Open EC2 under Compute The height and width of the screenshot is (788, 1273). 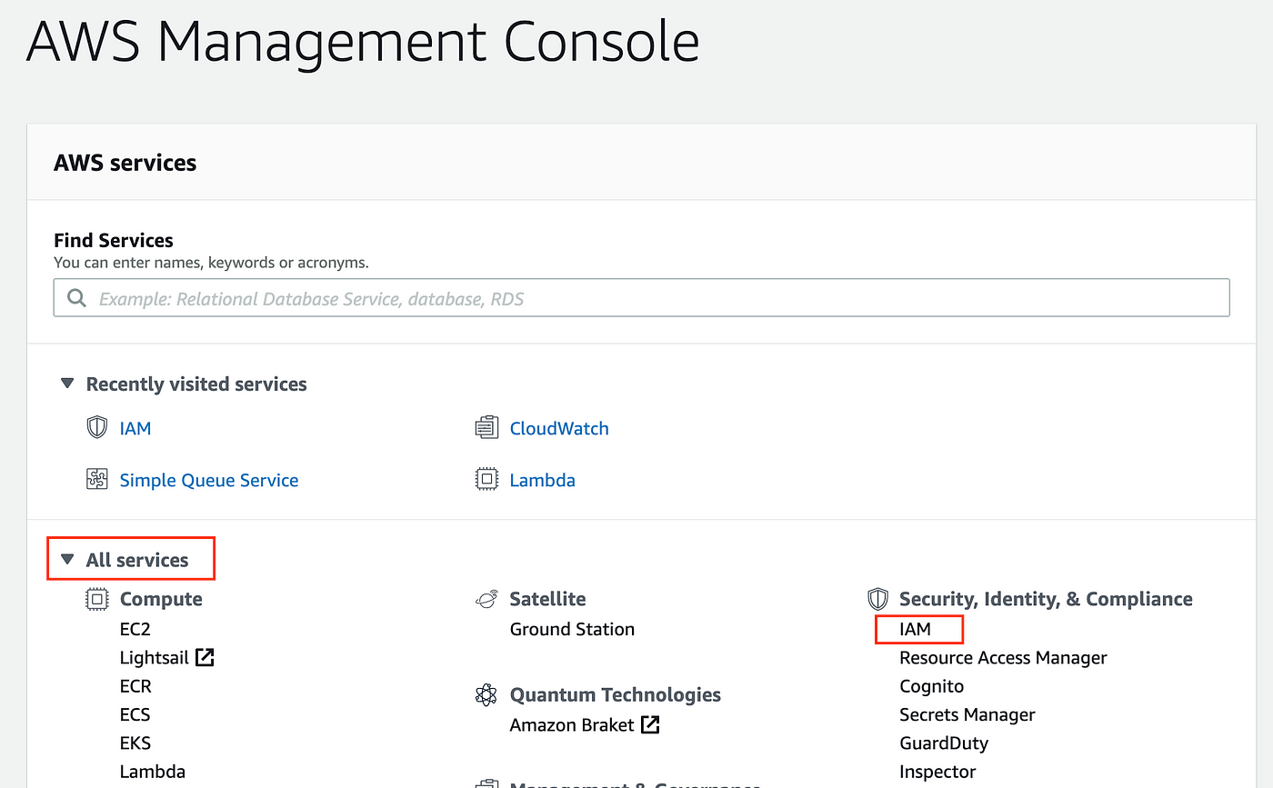[135, 629]
